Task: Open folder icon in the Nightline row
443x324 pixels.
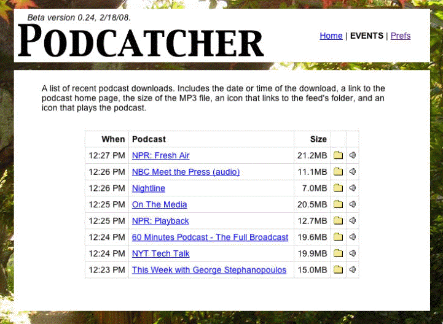Action: pyautogui.click(x=338, y=188)
